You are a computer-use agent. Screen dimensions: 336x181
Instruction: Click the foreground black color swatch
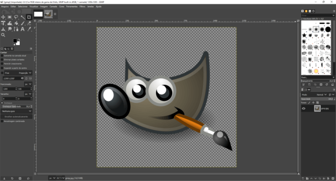[15, 41]
